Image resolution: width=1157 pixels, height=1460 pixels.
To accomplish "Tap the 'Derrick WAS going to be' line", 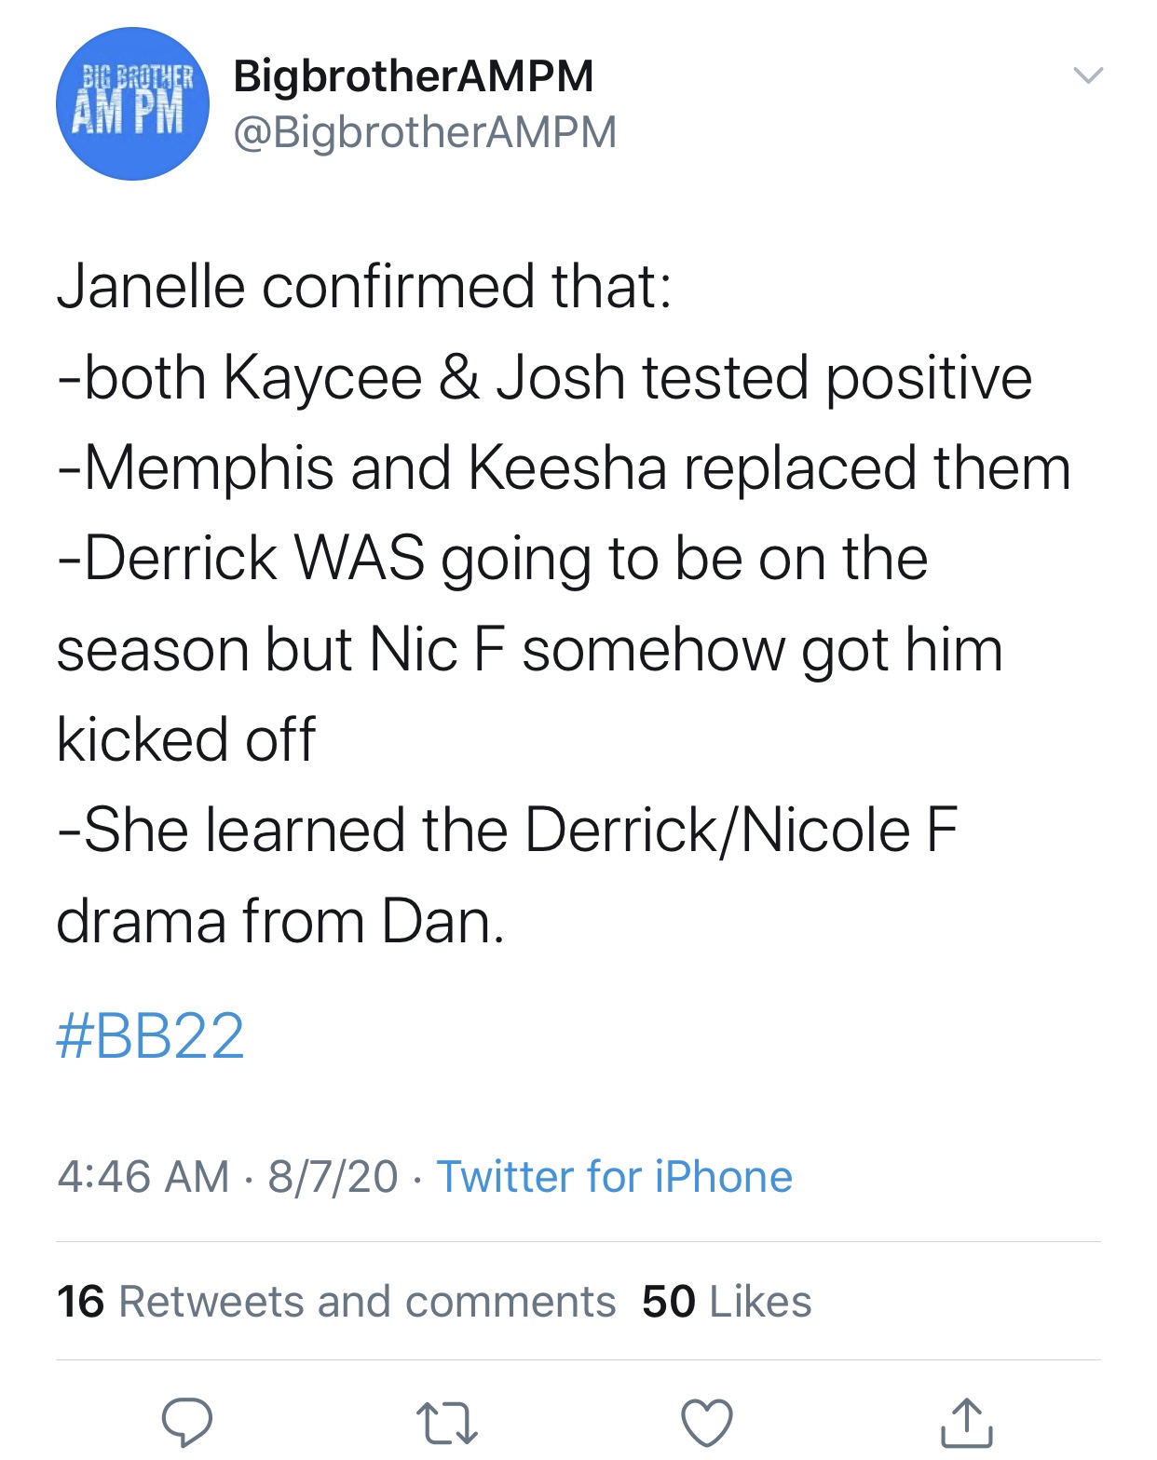I will click(493, 559).
